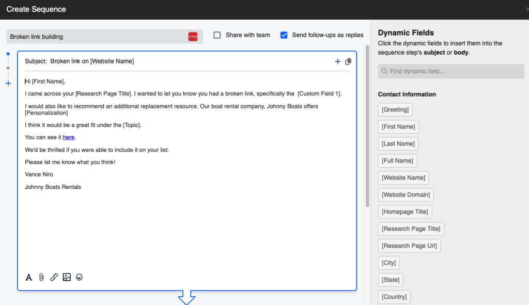Insert a hyperlink into the email body
Viewport: 529px width, 305px height.
click(x=54, y=277)
